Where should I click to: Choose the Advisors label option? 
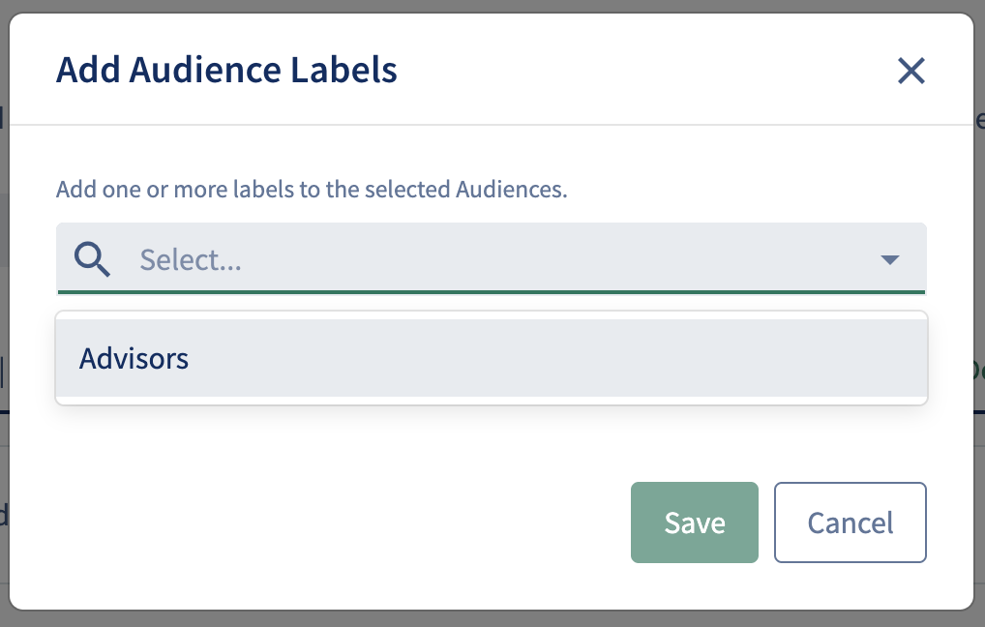(x=492, y=358)
